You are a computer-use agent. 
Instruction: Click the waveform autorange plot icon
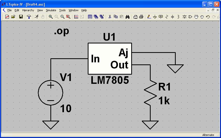click(76, 17)
